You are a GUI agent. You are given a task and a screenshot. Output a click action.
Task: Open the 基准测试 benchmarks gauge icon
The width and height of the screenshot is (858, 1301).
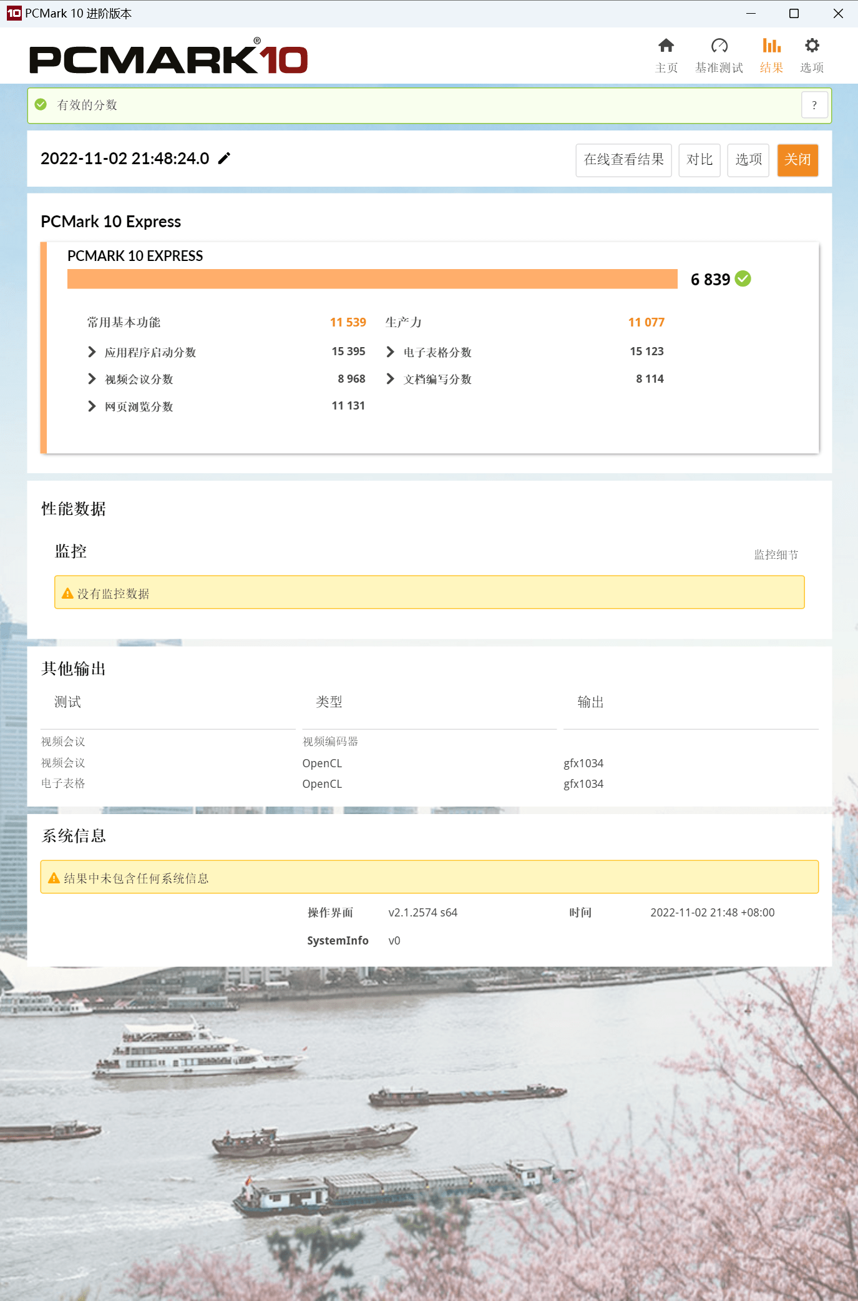pyautogui.click(x=719, y=46)
